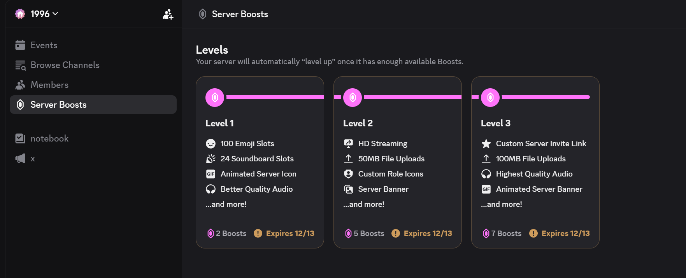The height and width of the screenshot is (278, 686).
Task: Click the HD Streaming text
Action: click(383, 143)
